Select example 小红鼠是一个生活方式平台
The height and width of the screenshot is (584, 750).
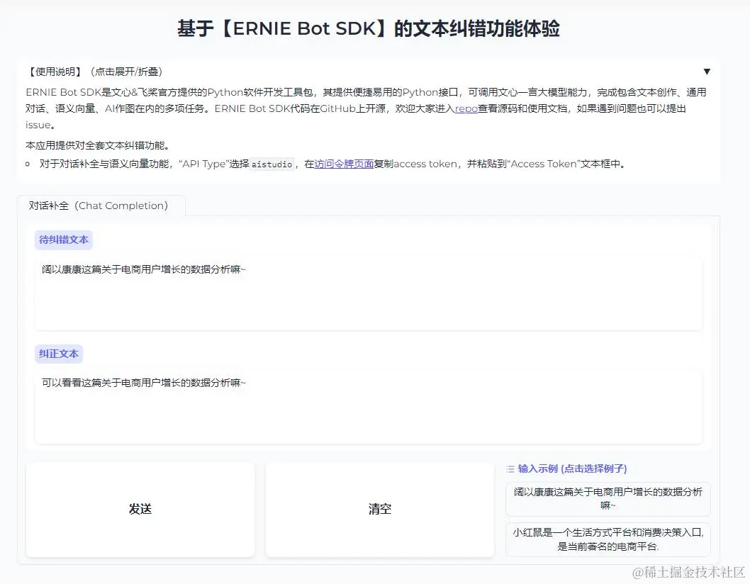608,539
